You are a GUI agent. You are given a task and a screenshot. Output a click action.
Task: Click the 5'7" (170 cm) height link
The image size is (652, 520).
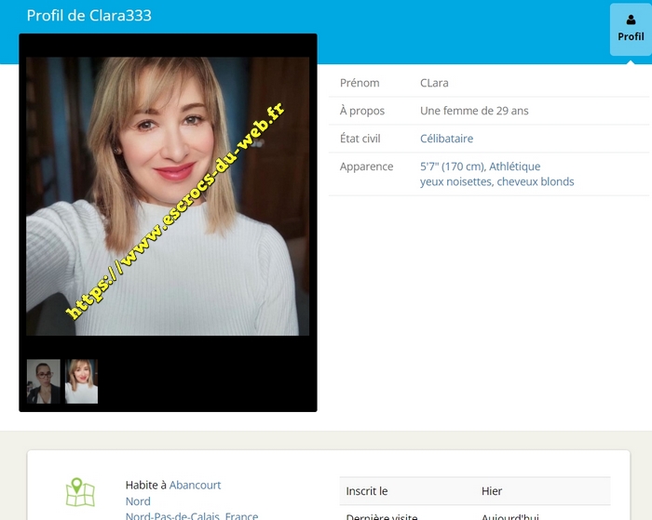coord(452,167)
